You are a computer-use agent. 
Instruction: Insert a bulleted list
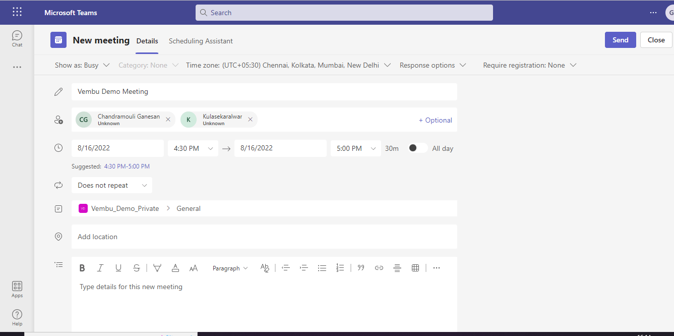click(x=322, y=268)
